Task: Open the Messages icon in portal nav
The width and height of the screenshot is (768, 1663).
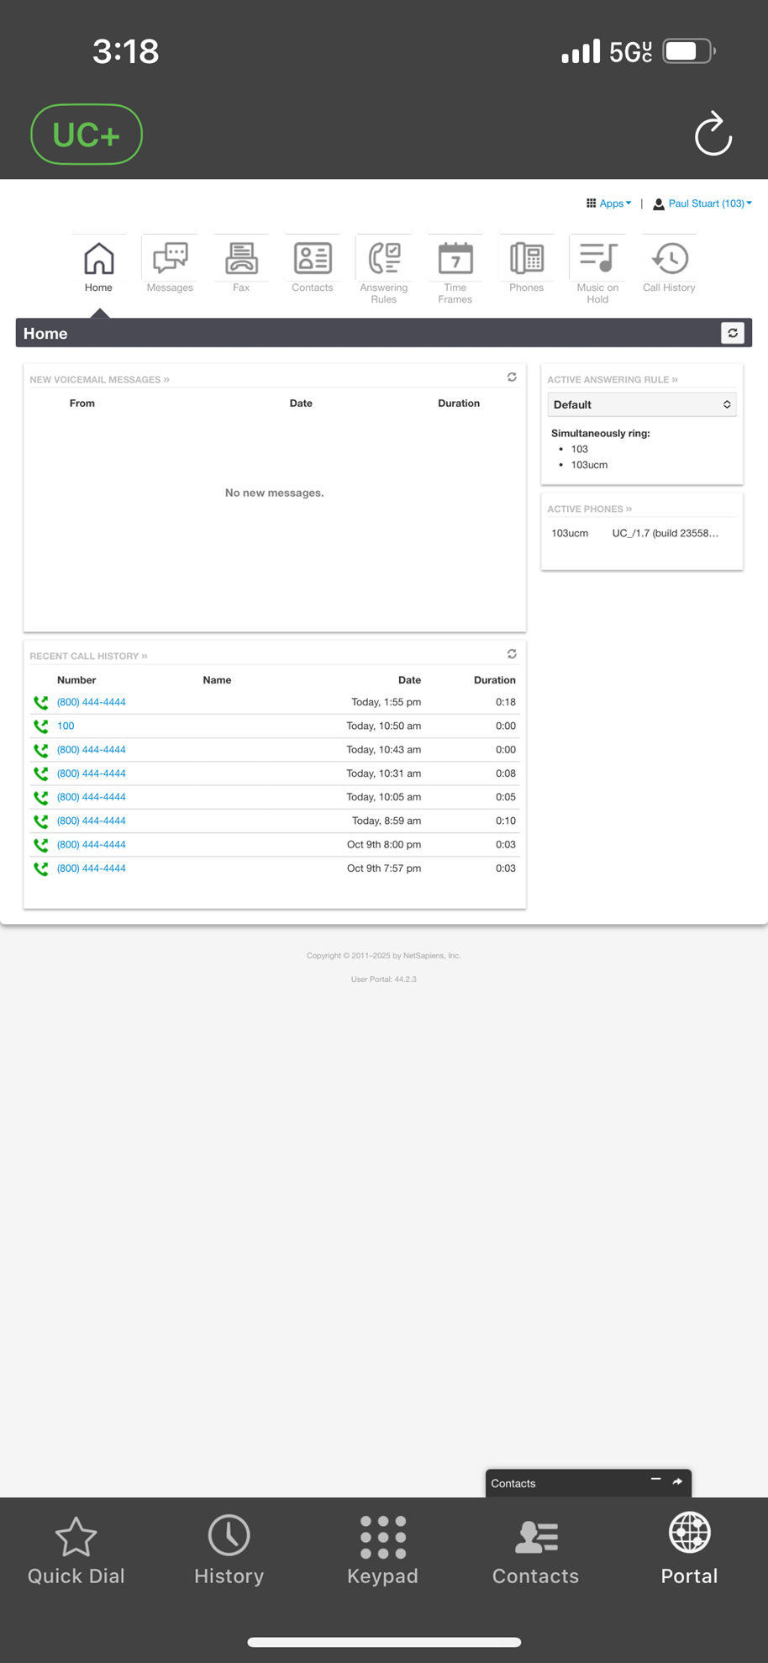Action: tap(170, 260)
